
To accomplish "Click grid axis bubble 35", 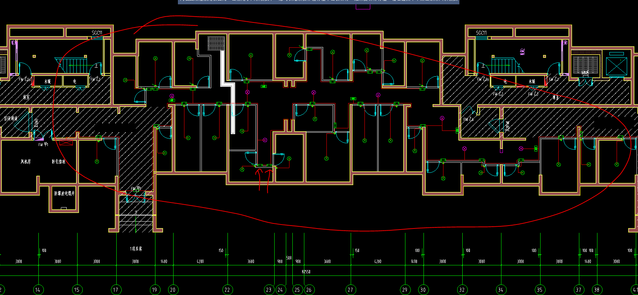I will point(540,290).
